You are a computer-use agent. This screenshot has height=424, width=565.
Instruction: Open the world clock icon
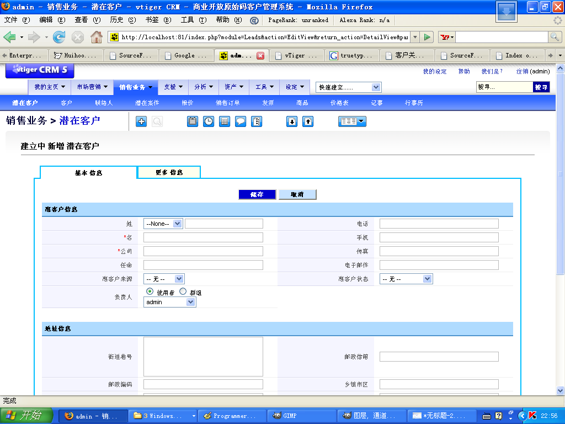(209, 121)
